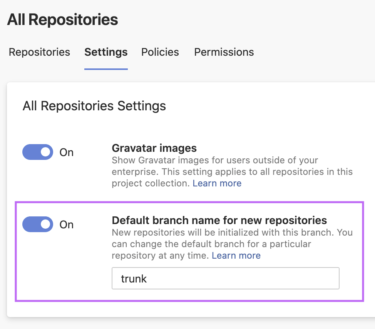The width and height of the screenshot is (375, 329).
Task: Open the Policies tab
Action: pos(160,52)
